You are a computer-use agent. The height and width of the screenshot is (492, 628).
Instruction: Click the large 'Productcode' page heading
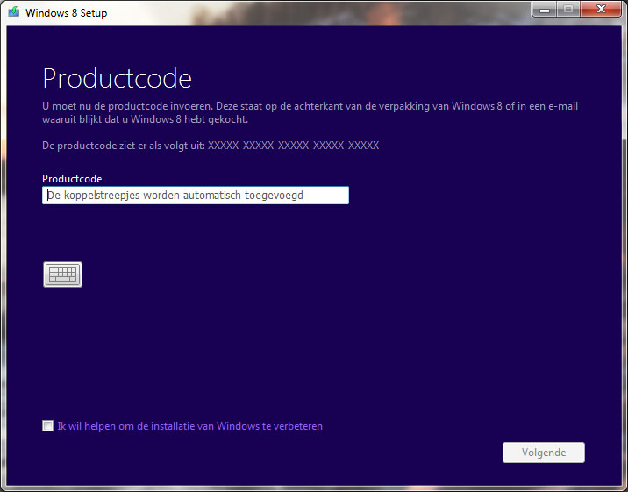coord(117,78)
